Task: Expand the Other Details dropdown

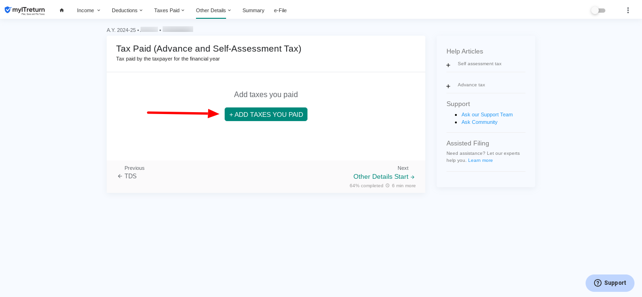Action: tap(213, 10)
